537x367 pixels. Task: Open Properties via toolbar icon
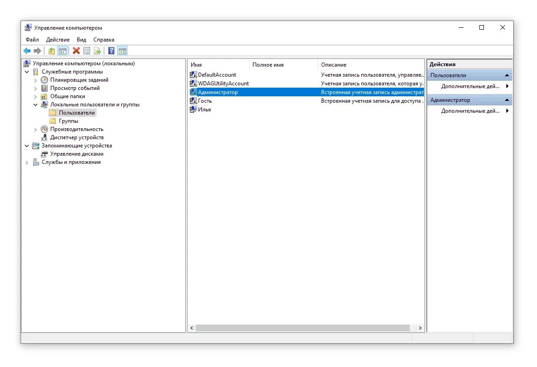point(86,51)
